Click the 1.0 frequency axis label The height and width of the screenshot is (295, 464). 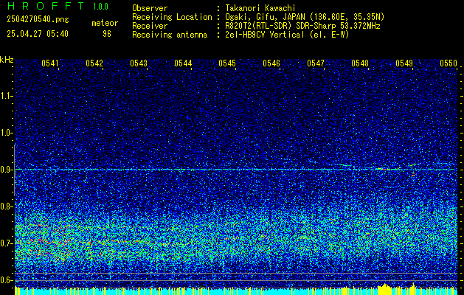(6, 133)
